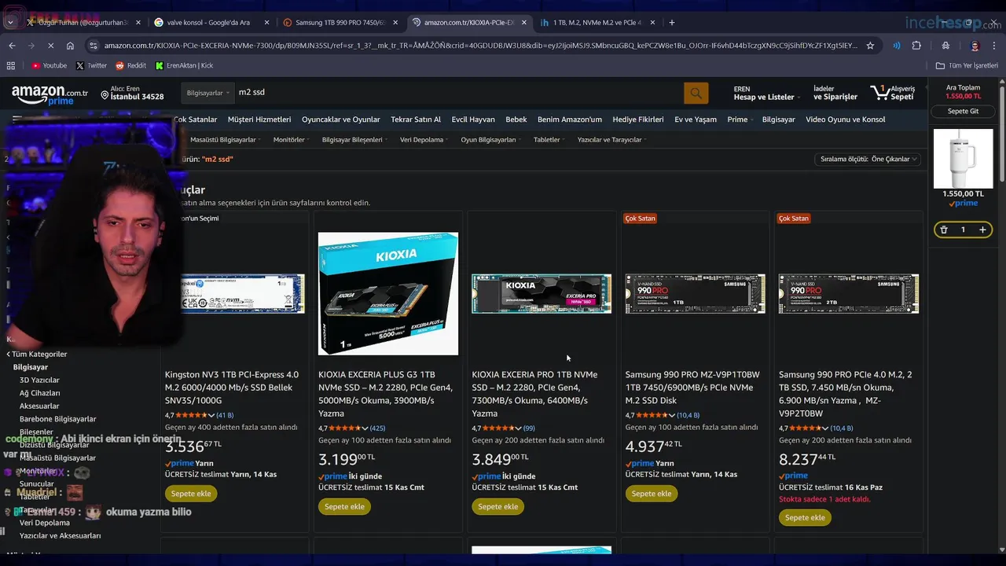Open the new tab plus button
This screenshot has width=1006, height=566.
click(671, 23)
